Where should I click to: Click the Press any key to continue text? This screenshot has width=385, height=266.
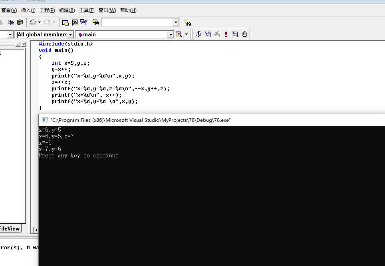(x=79, y=155)
